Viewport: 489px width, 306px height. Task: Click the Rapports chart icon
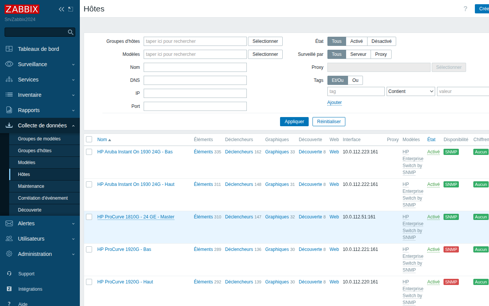pos(9,110)
